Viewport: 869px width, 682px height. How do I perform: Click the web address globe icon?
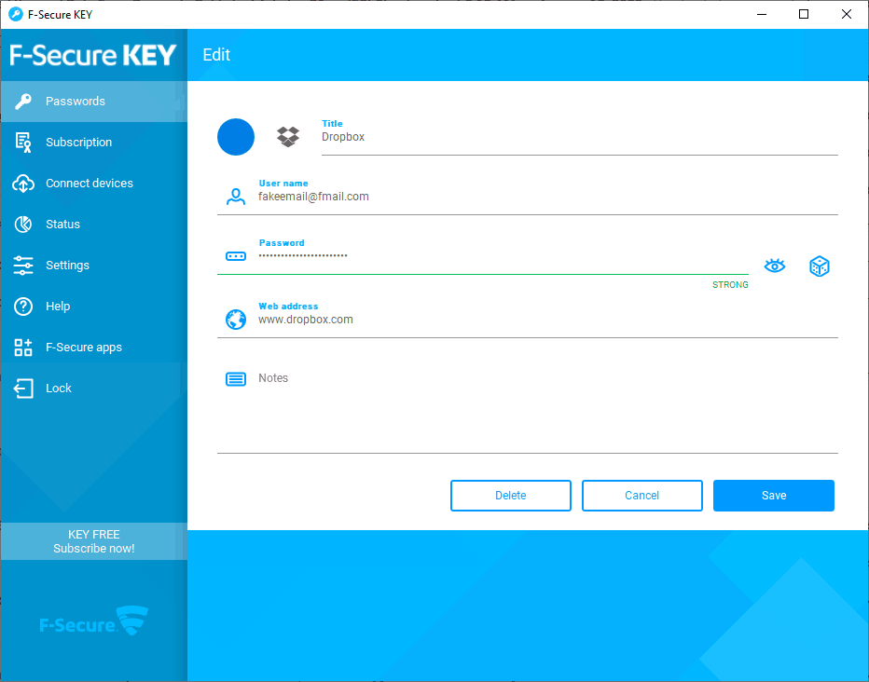(x=236, y=320)
